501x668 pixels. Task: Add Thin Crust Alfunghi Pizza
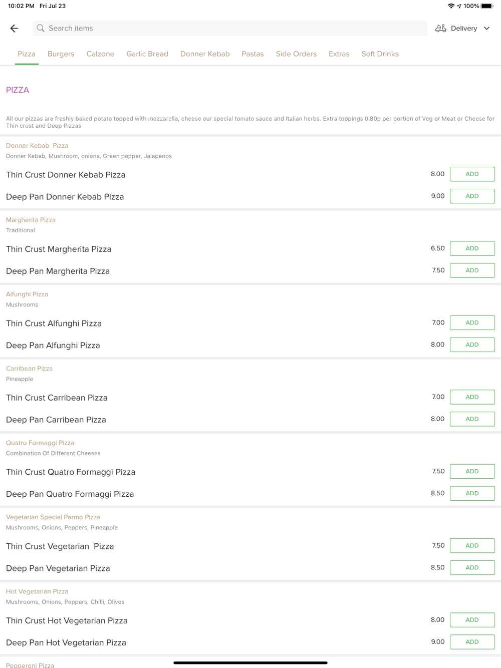click(x=472, y=323)
